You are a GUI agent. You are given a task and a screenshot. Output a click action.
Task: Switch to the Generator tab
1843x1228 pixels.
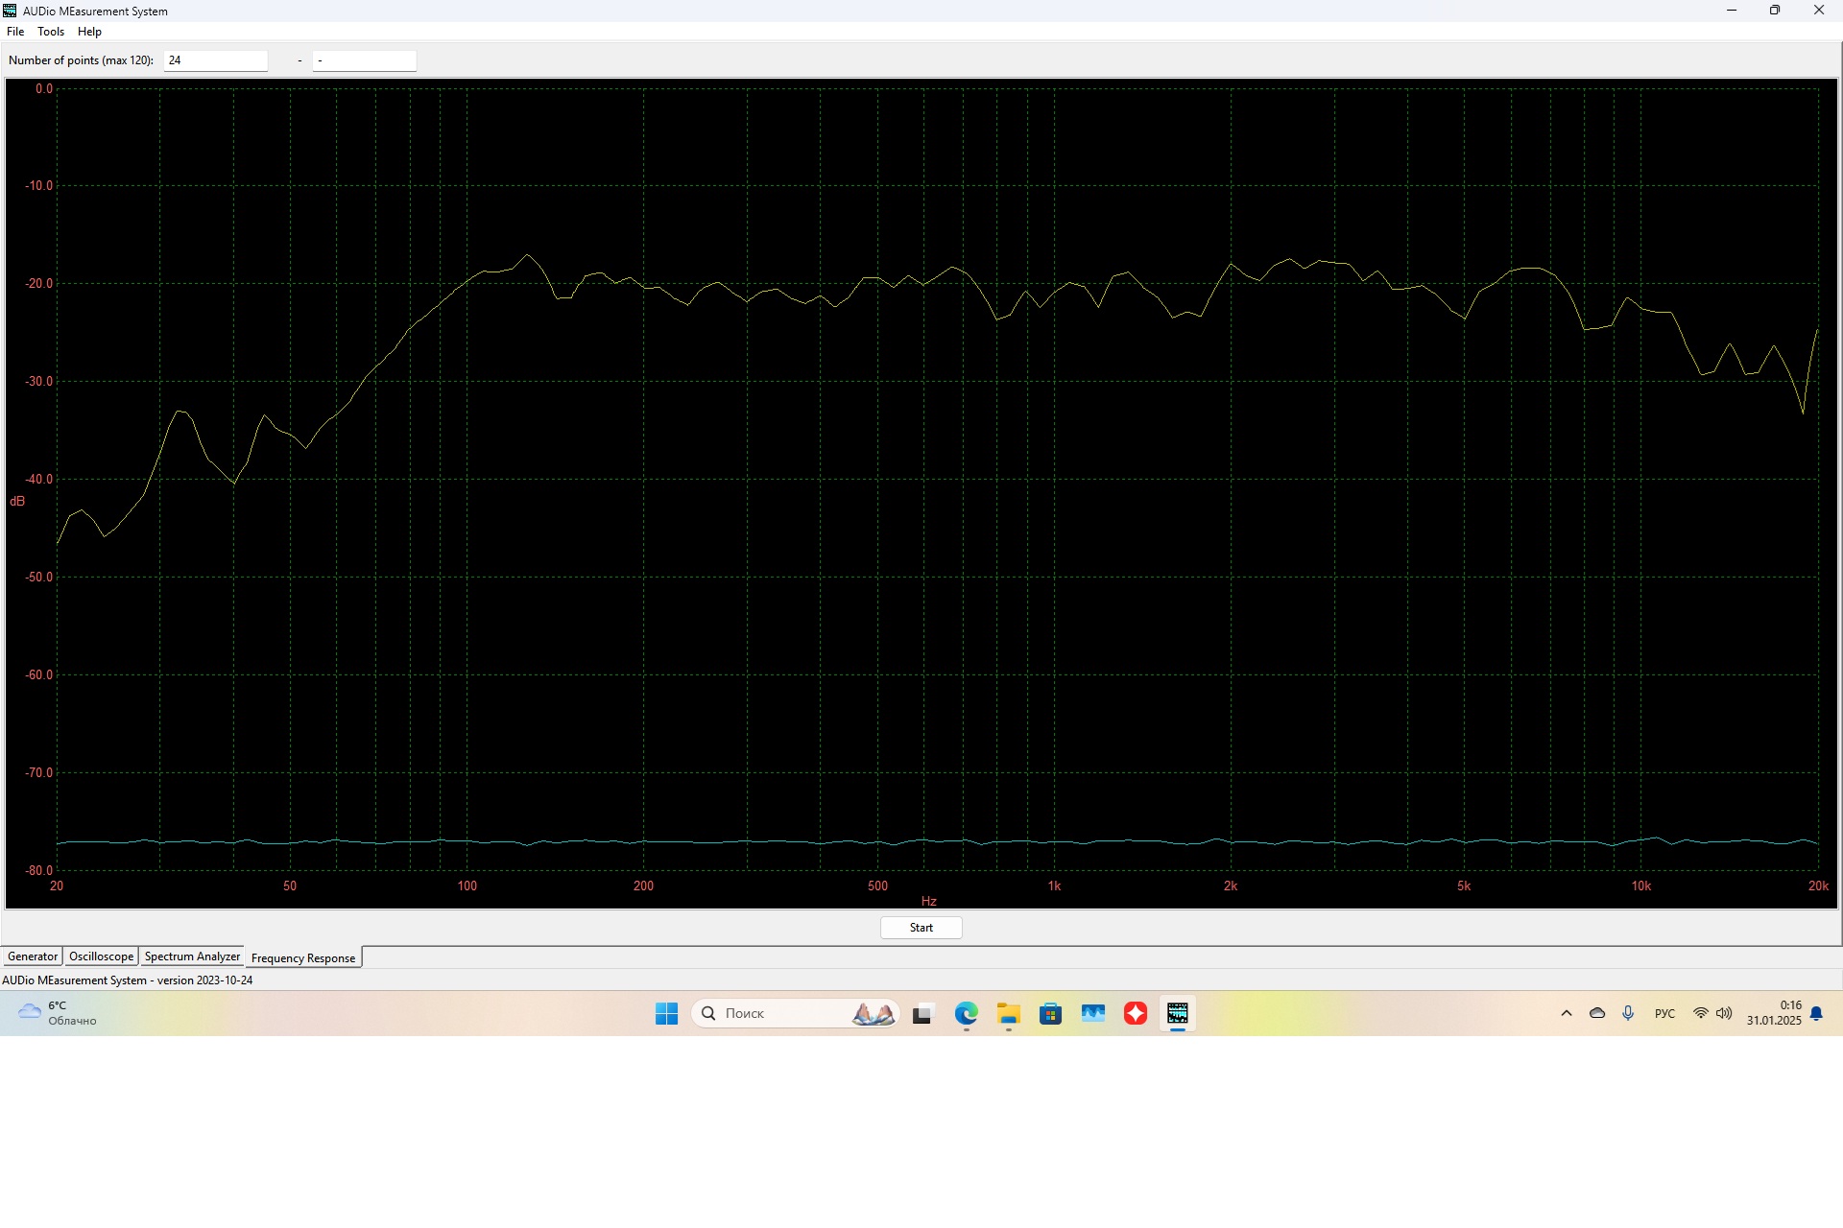click(x=33, y=956)
